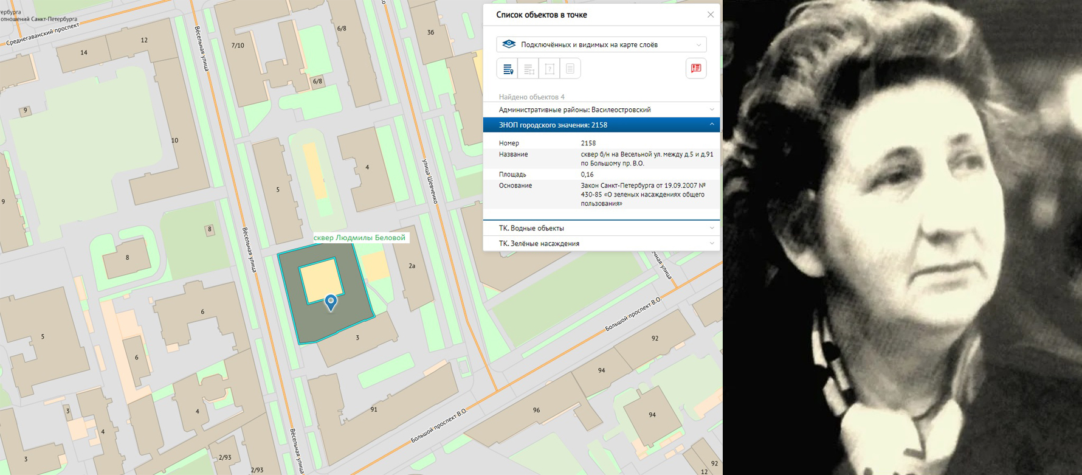Screen dimensions: 1082x475
Task: Click the yellow square inside the highlighted park
Action: (x=320, y=279)
